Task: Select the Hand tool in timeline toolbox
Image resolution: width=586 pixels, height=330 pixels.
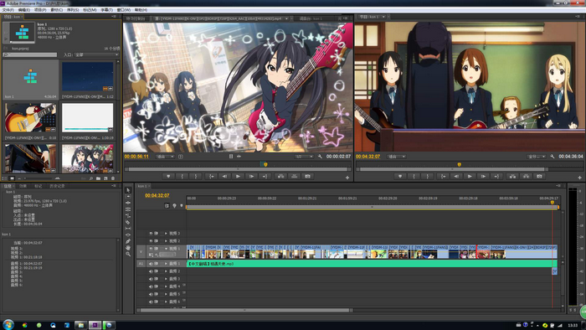Action: point(128,247)
